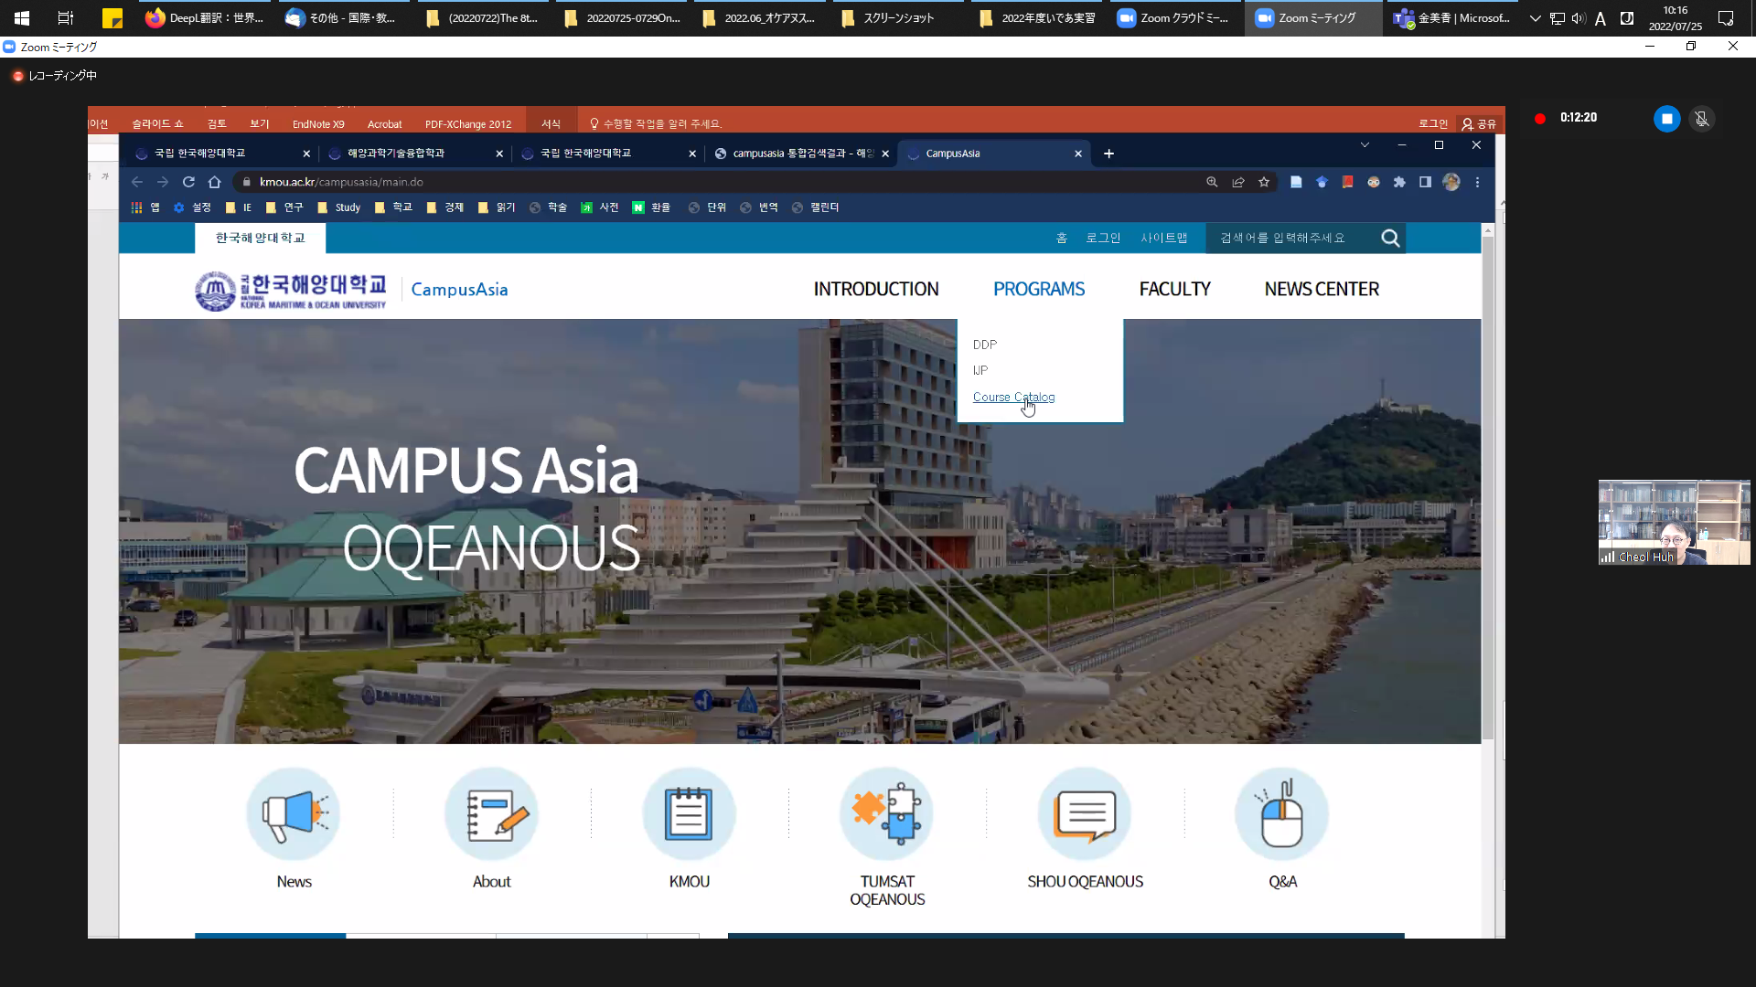Stop the screen recording
1756x987 pixels.
(x=1666, y=119)
